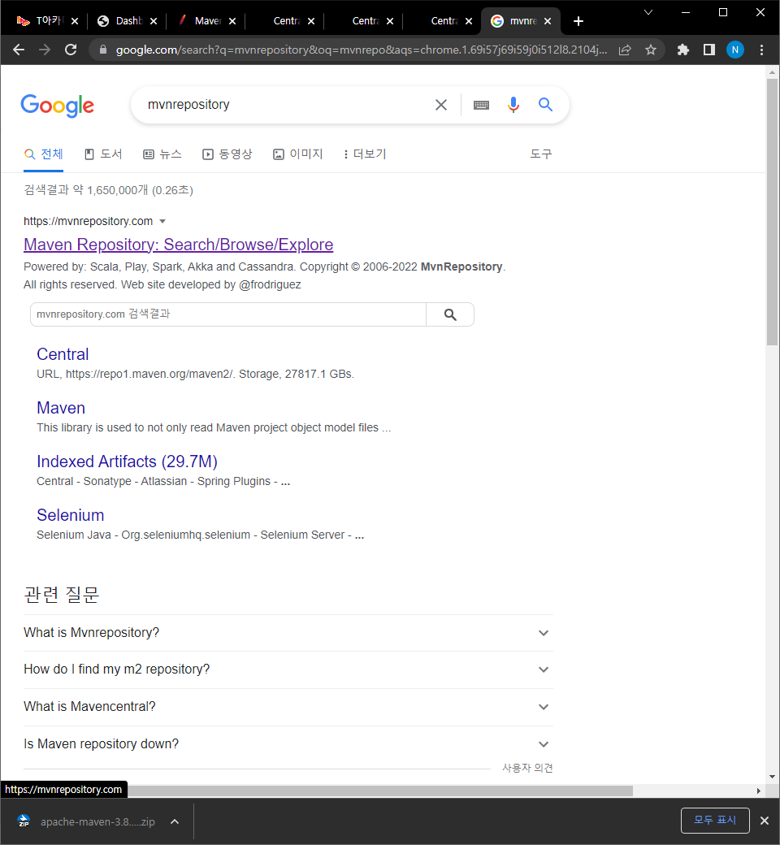Image resolution: width=780 pixels, height=845 pixels.
Task: Click the address bar URL
Action: (x=362, y=50)
